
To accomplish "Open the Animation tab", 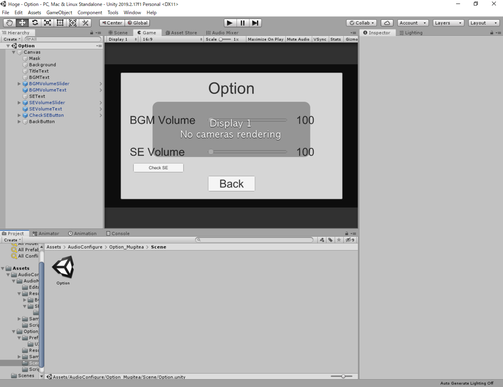I will (82, 234).
